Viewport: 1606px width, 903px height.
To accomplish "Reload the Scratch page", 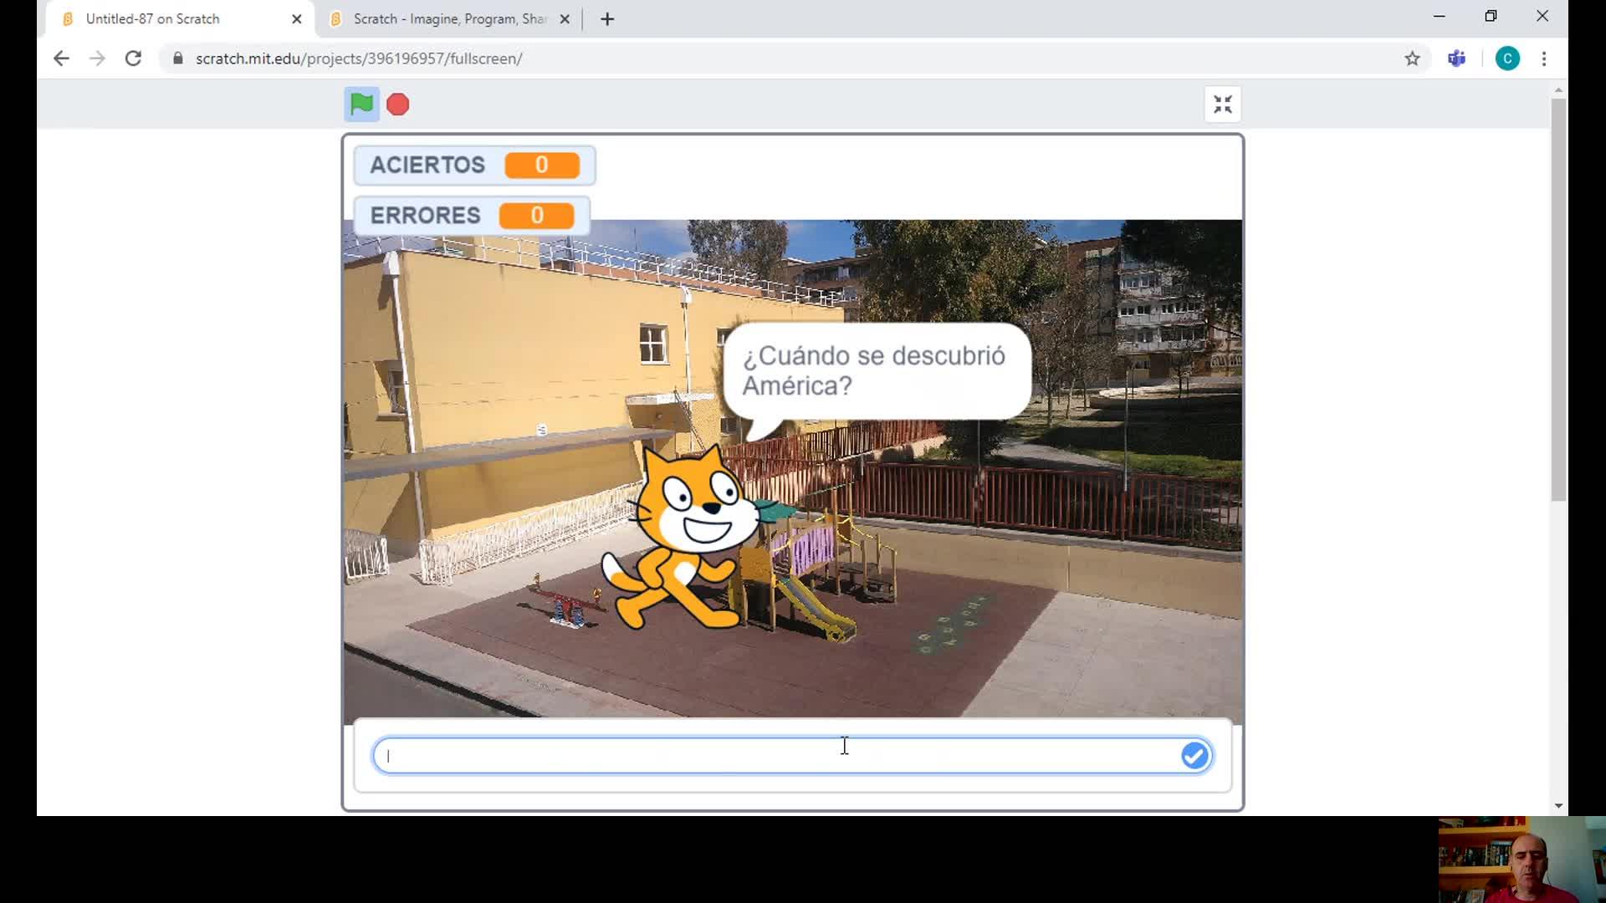I will (x=133, y=59).
